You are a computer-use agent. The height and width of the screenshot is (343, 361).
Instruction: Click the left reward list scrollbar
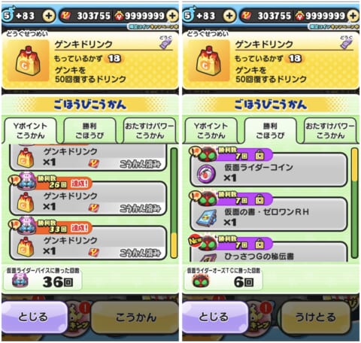pos(174,203)
